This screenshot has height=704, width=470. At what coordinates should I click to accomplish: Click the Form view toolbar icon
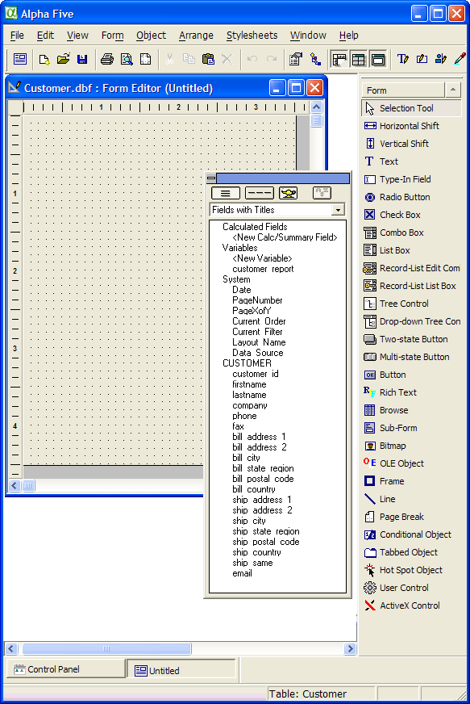click(x=20, y=59)
